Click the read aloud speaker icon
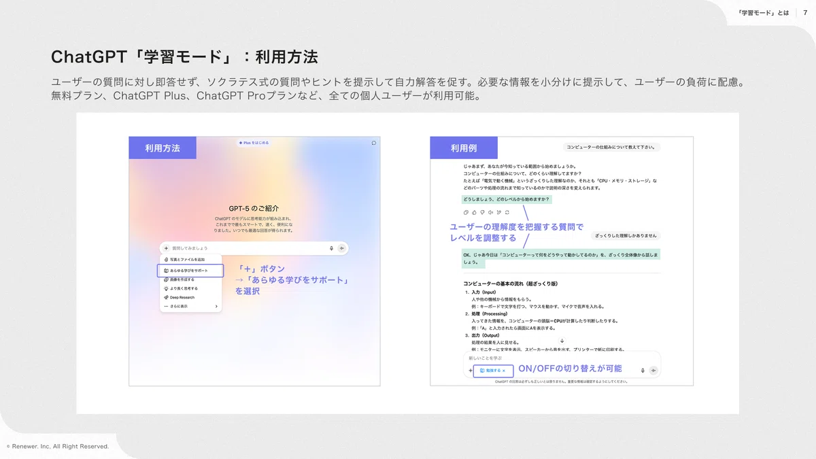This screenshot has width=816, height=459. pyautogui.click(x=490, y=212)
